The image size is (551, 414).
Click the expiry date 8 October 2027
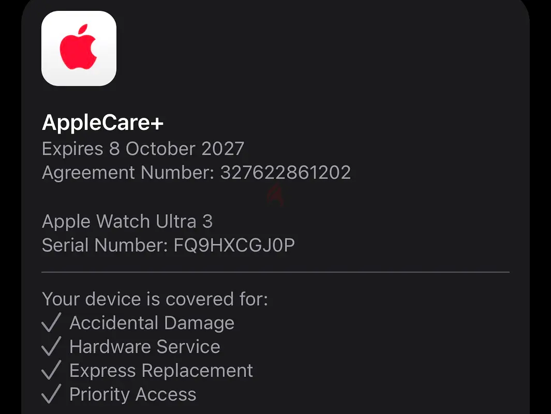[176, 149]
